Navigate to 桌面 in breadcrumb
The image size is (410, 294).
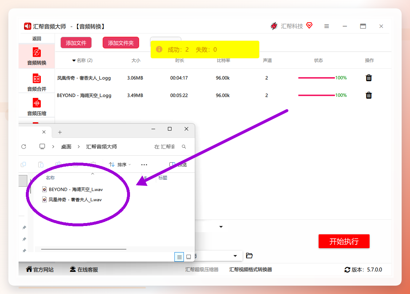coord(66,147)
